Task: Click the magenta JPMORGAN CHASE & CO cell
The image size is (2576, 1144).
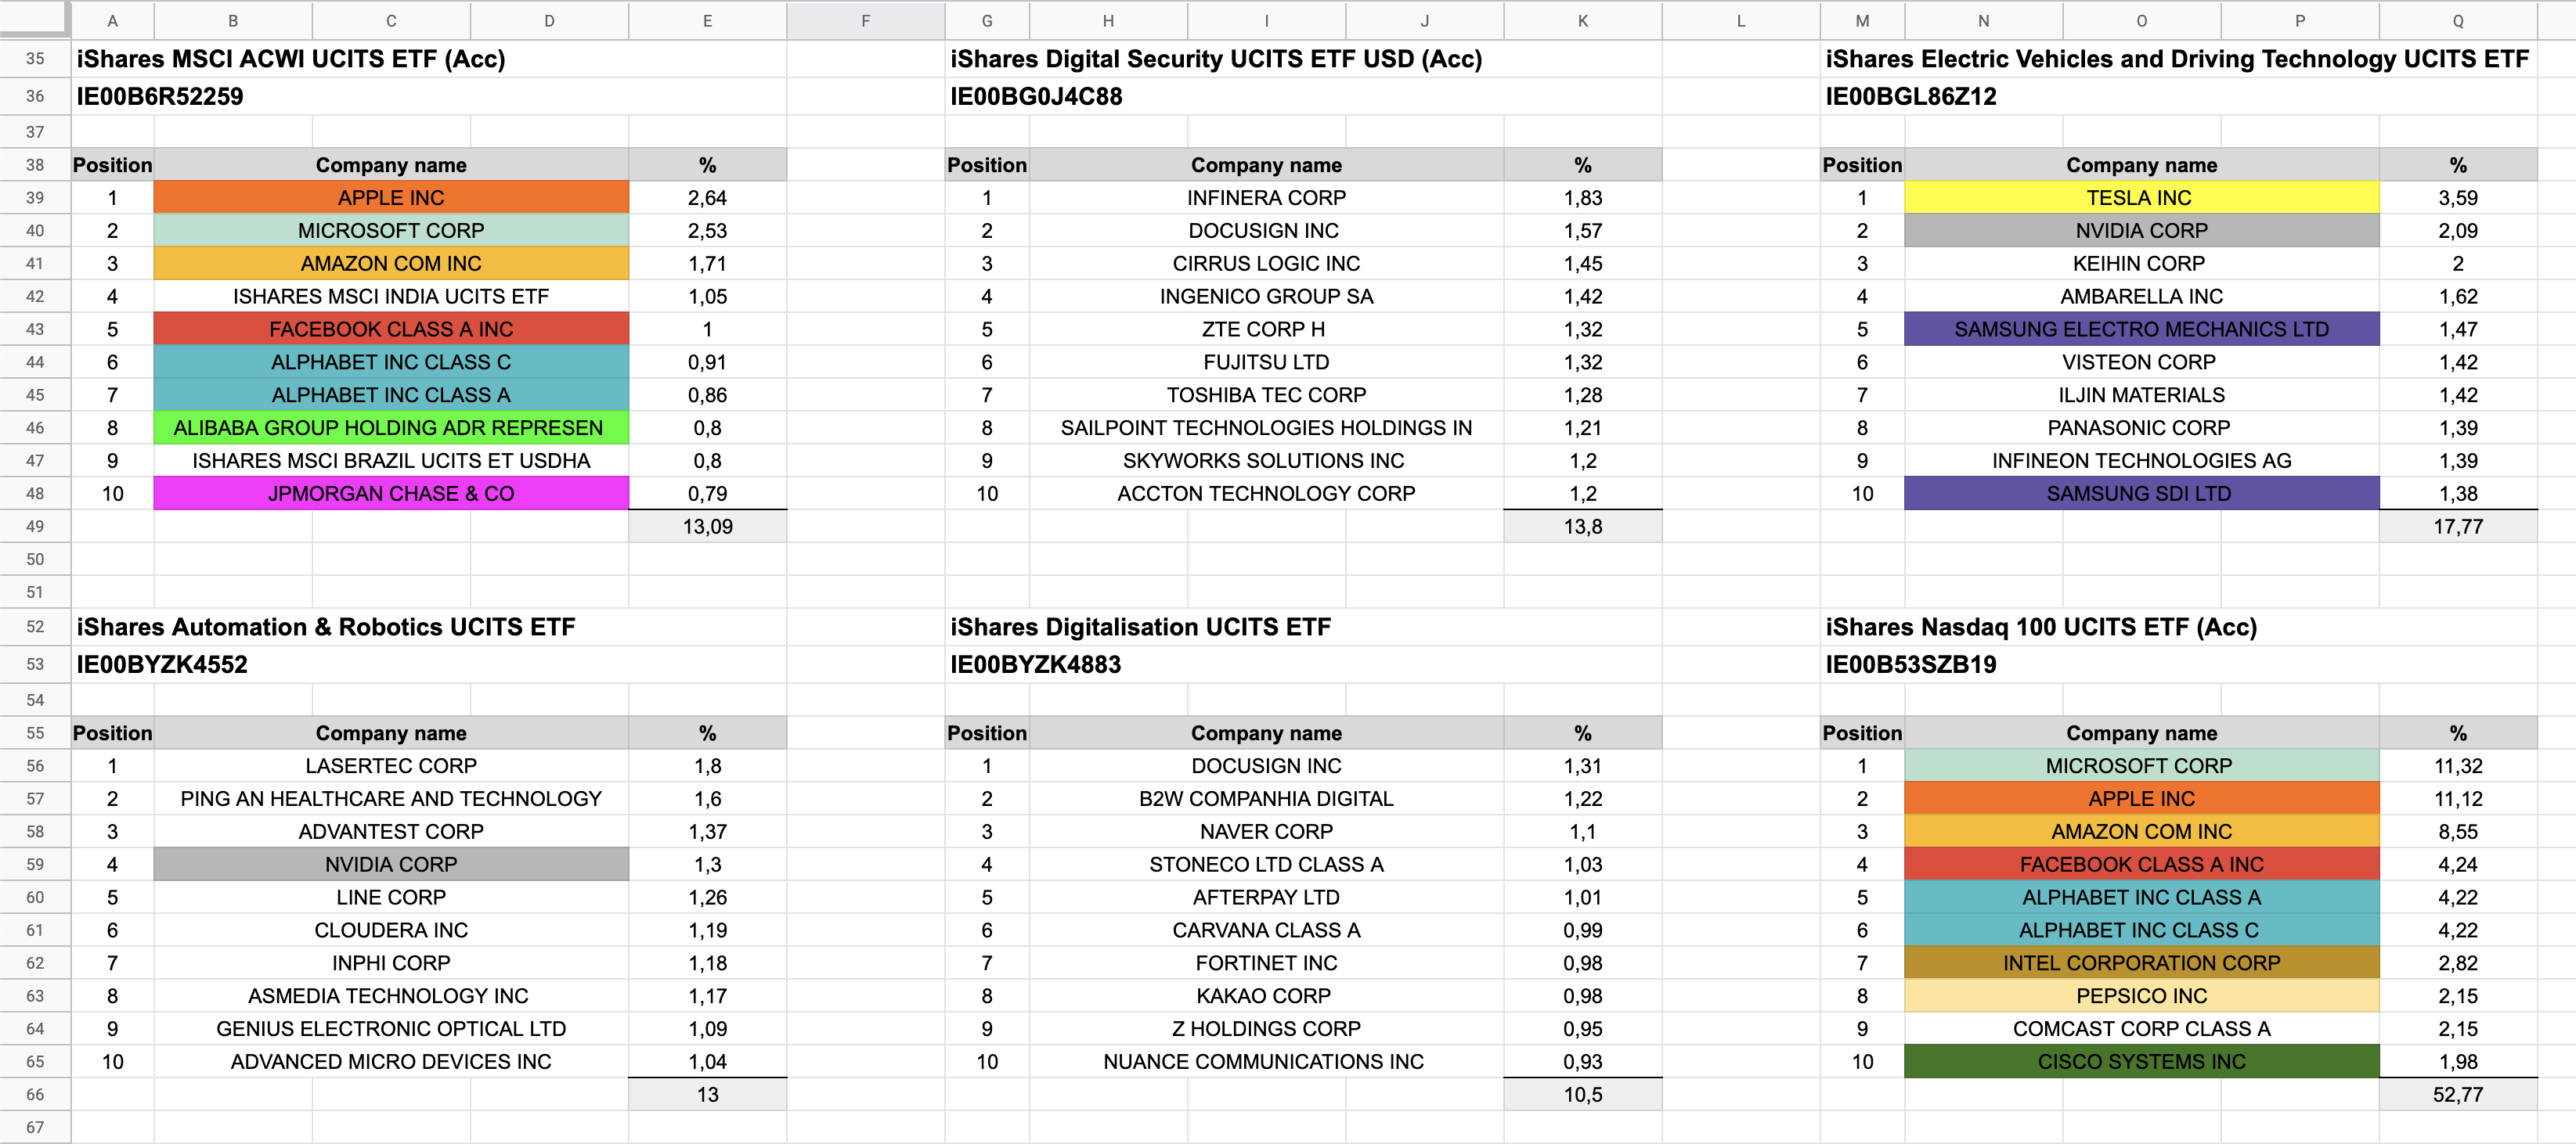Action: (x=391, y=494)
